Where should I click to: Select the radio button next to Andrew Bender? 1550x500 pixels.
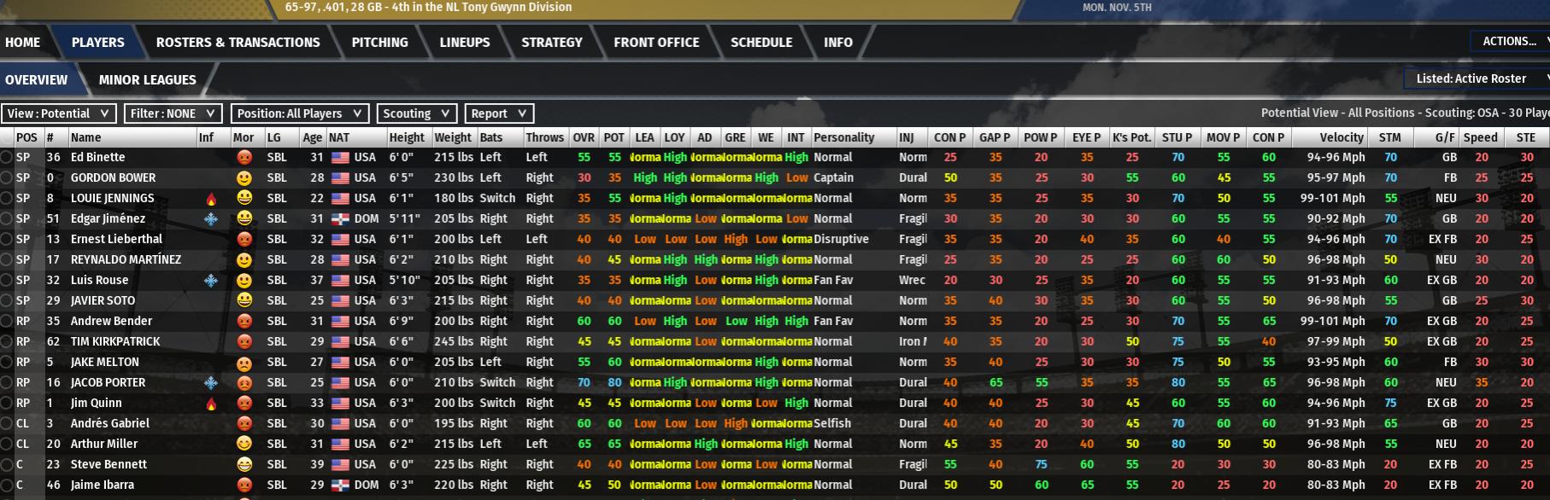[x=7, y=322]
